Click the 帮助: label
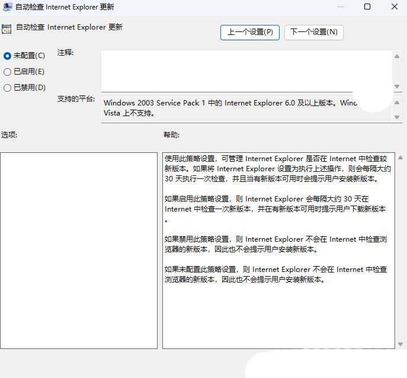The width and height of the screenshot is (407, 378). (x=171, y=134)
